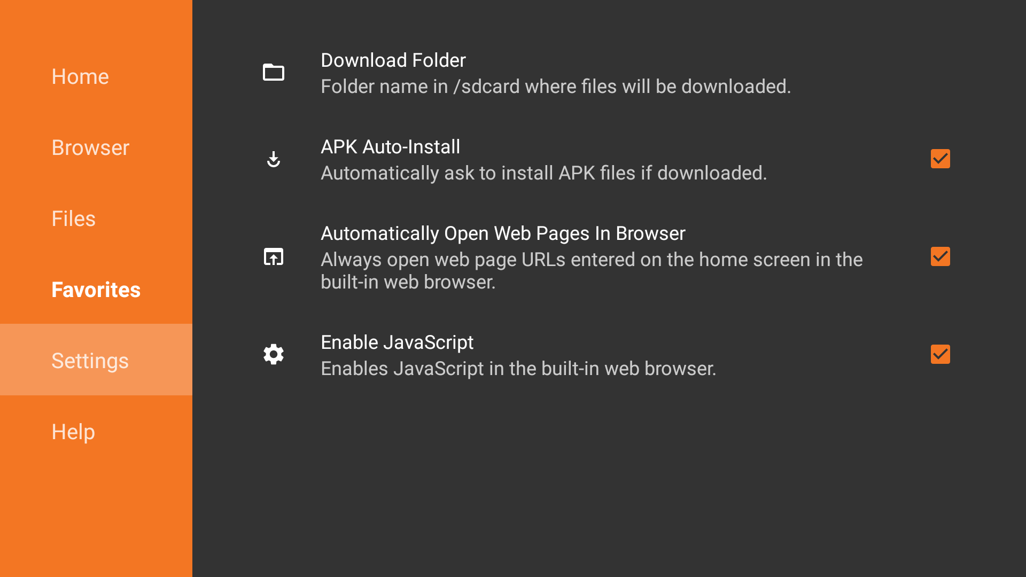
Task: Select Settings in the sidebar
Action: (90, 361)
